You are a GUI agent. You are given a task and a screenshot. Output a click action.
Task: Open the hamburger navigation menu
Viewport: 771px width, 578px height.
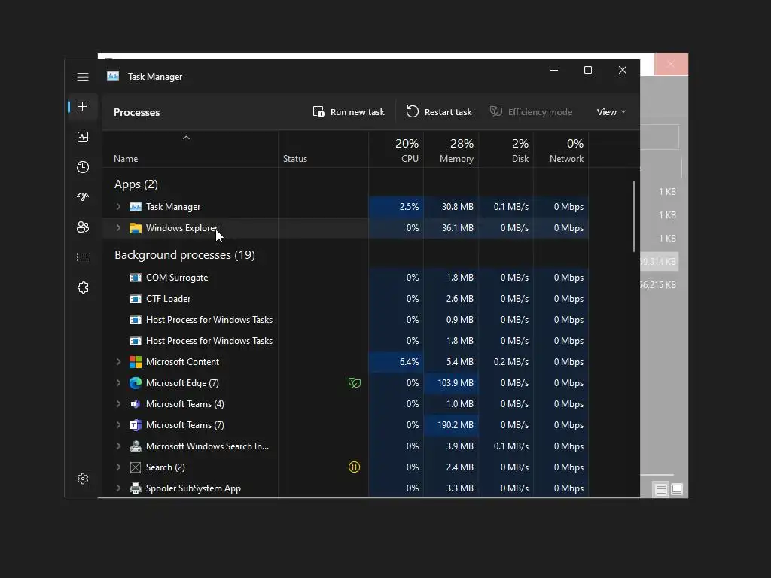pos(83,77)
